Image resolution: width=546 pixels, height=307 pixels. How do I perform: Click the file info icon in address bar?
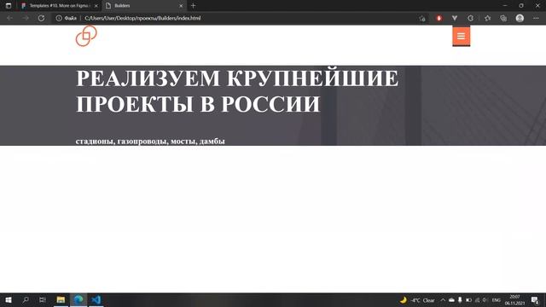(x=59, y=18)
